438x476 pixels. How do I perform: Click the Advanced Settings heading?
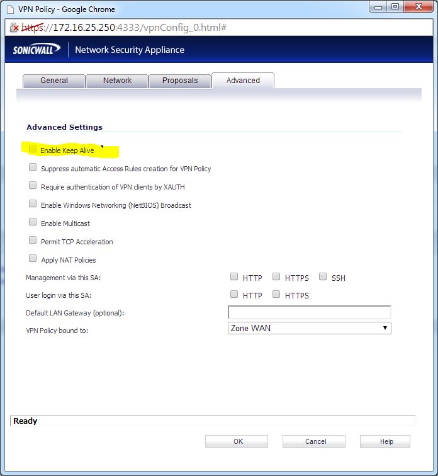[x=65, y=127]
